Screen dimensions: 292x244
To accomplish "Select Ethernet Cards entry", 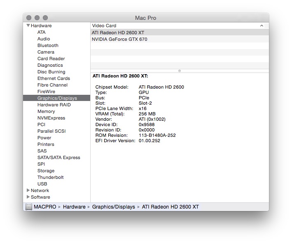I will point(54,78).
